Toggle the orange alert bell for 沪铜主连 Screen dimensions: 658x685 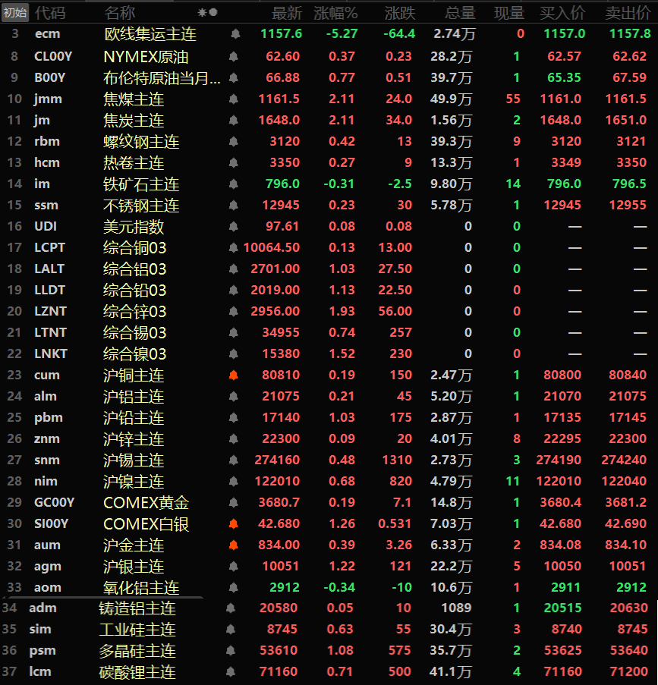pos(234,375)
